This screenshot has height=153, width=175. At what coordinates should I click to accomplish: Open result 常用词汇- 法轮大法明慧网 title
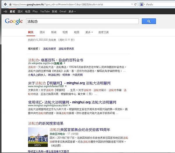(72, 102)
